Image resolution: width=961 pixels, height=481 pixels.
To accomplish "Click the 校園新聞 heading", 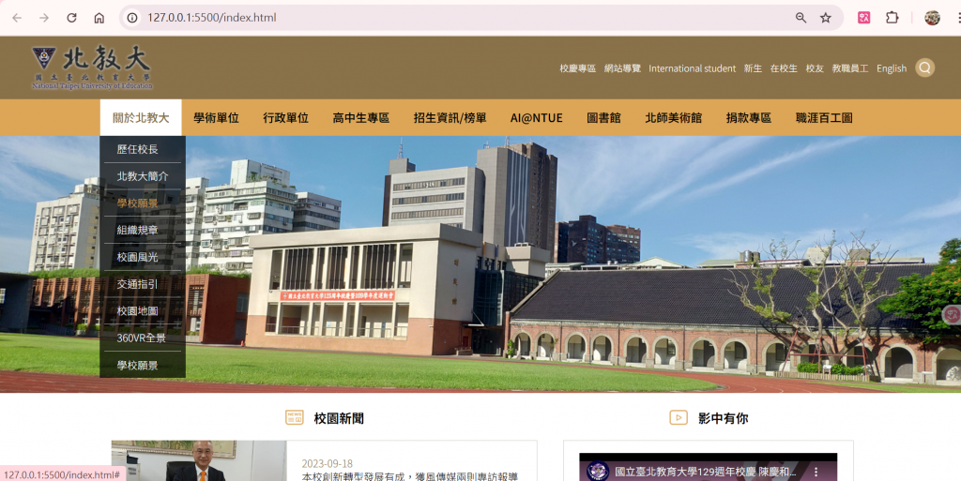I will pos(339,418).
